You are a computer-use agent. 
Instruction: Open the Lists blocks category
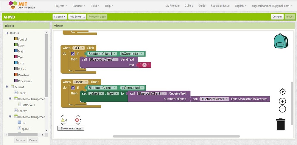[19, 63]
